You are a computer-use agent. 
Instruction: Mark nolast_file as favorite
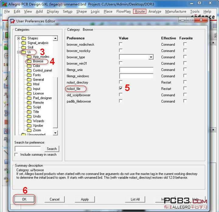[185, 88]
